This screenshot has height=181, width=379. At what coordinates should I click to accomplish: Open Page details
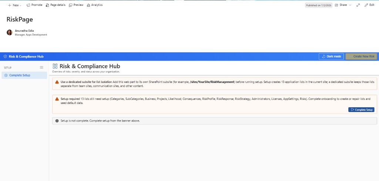coord(56,5)
